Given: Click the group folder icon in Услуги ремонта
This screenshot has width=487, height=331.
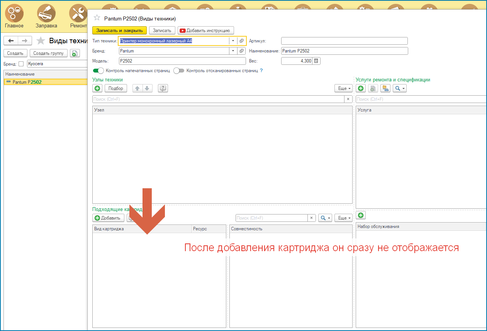Looking at the screenshot, I should 385,88.
